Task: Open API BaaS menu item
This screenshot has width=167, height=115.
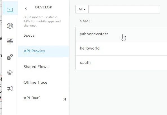Action: 32,98
